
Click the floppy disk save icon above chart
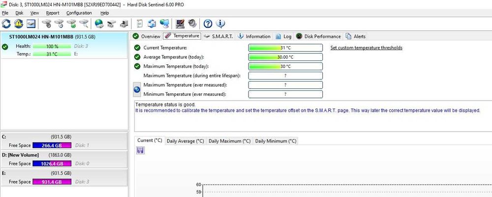pyautogui.click(x=140, y=150)
